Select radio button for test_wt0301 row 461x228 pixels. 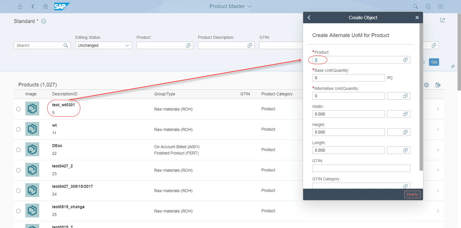point(18,109)
